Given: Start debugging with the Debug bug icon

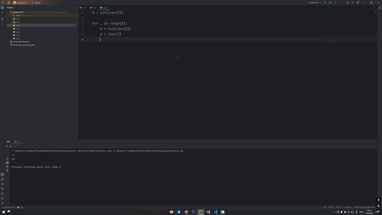Looking at the screenshot, I should pyautogui.click(x=330, y=2).
